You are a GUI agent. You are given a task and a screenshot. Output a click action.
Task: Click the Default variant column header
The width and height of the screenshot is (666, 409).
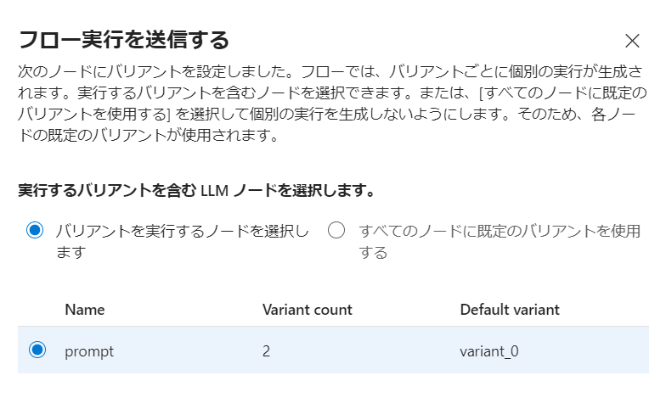510,310
